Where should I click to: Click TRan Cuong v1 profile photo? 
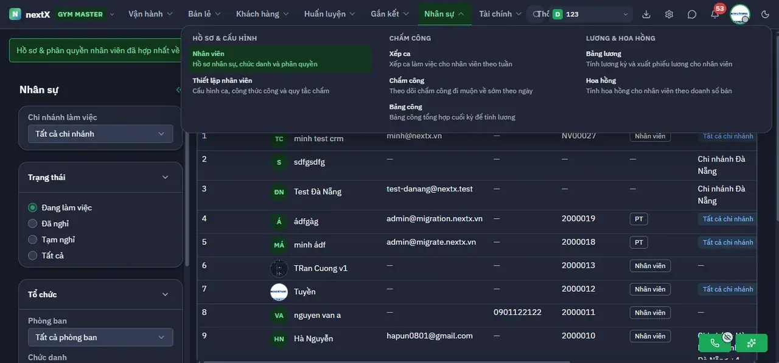click(279, 268)
